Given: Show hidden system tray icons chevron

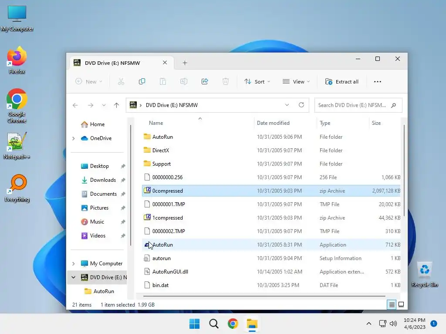Looking at the screenshot, I should tap(368, 324).
